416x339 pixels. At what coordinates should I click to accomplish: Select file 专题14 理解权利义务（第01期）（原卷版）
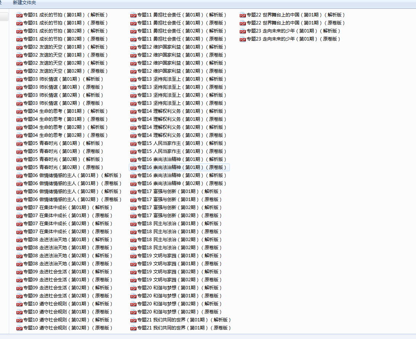179,119
